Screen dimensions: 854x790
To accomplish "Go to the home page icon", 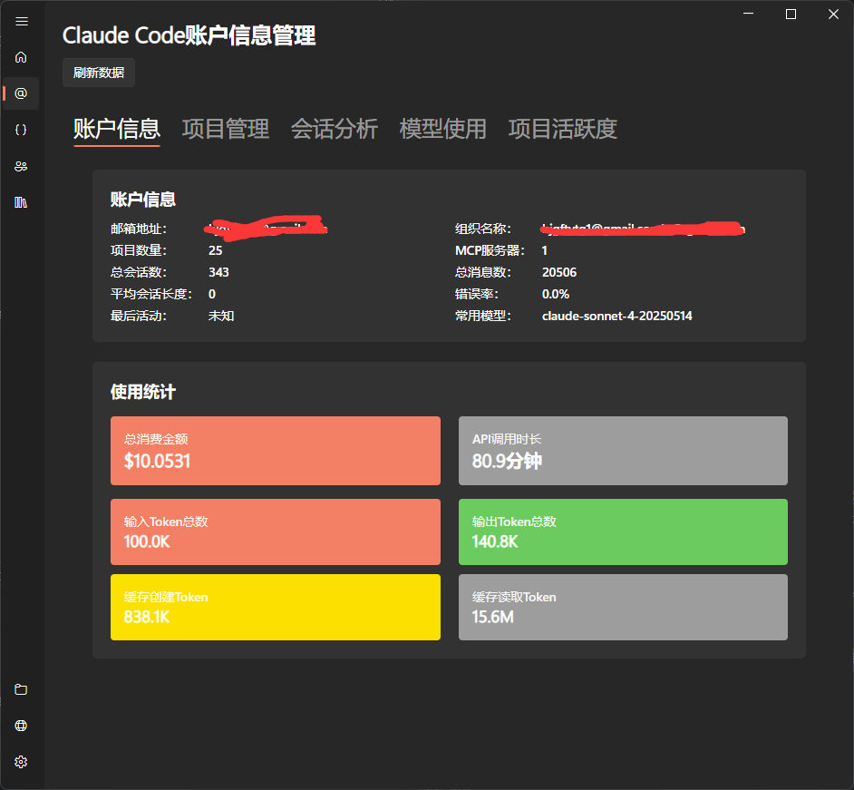I will [x=21, y=57].
